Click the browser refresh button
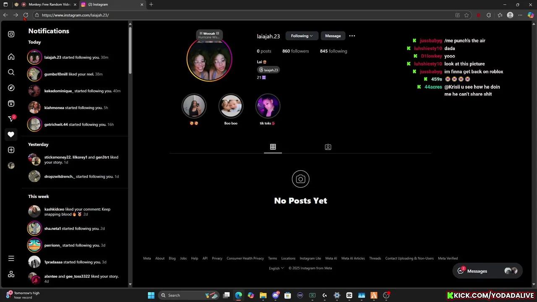Viewport: 537px width, 302px height. point(26,15)
